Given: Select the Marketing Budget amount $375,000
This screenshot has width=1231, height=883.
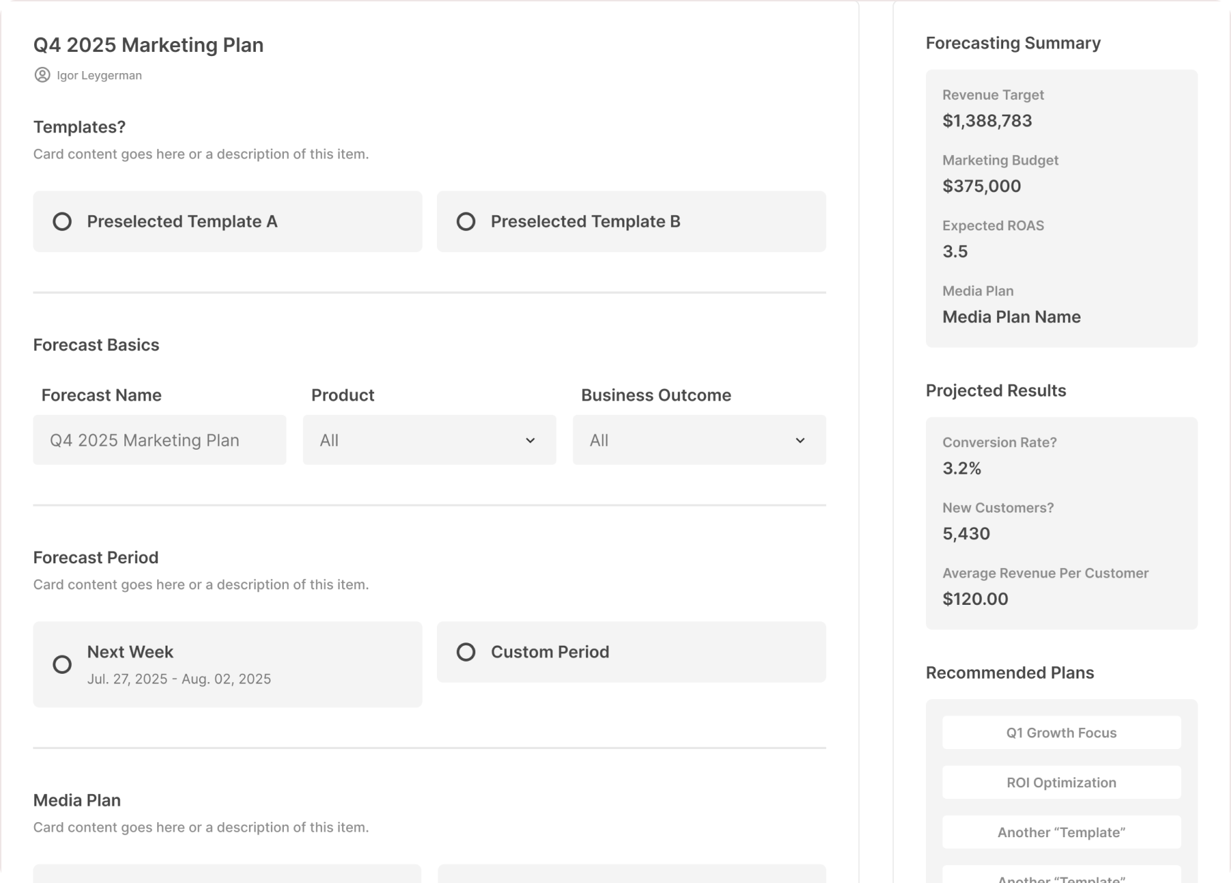Looking at the screenshot, I should click(x=981, y=186).
